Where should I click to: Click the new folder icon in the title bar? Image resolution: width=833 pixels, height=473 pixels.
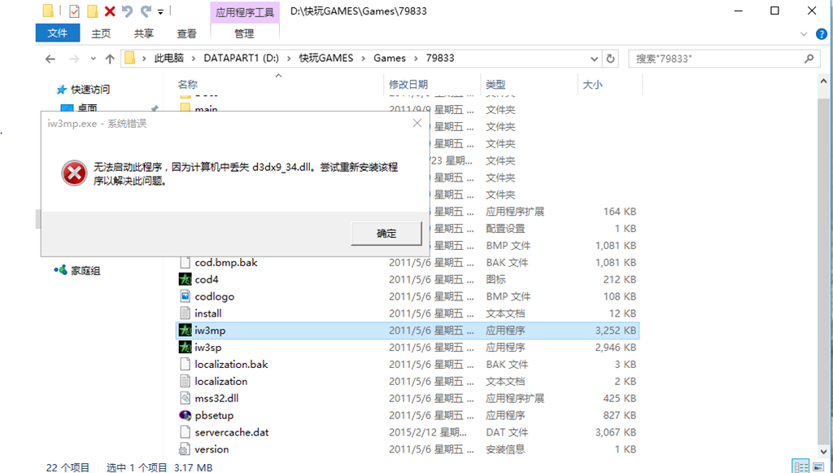pyautogui.click(x=93, y=11)
